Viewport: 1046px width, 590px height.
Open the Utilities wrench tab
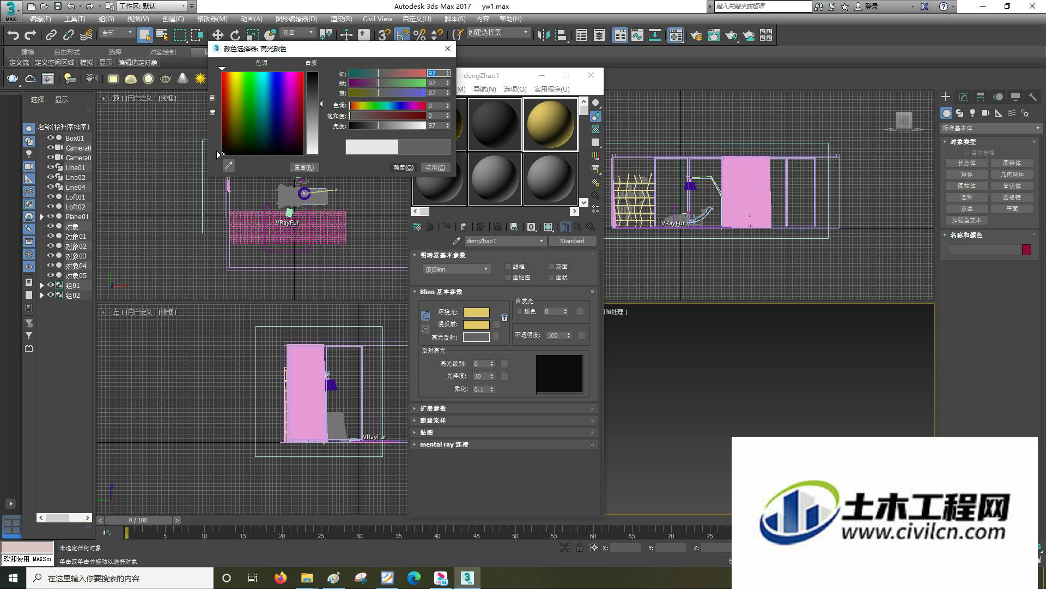coord(1032,97)
